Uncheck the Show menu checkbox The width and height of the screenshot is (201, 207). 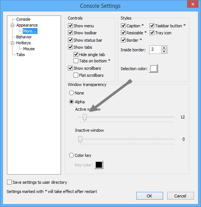click(x=70, y=26)
